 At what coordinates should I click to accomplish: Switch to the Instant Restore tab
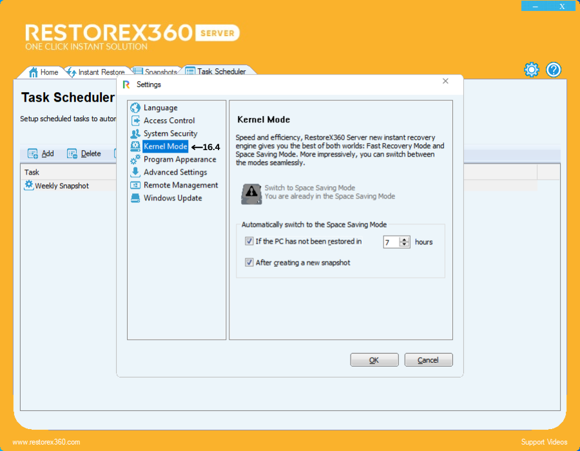pyautogui.click(x=97, y=72)
